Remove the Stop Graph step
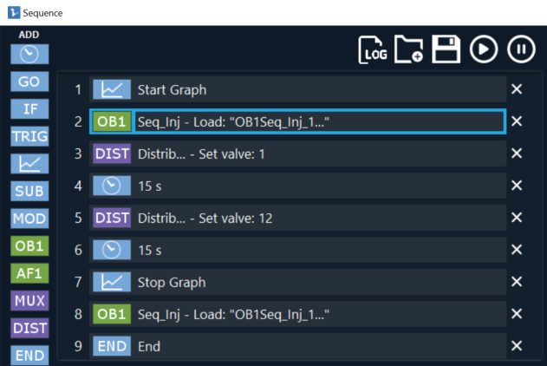Image resolution: width=547 pixels, height=366 pixels. pyautogui.click(x=517, y=282)
